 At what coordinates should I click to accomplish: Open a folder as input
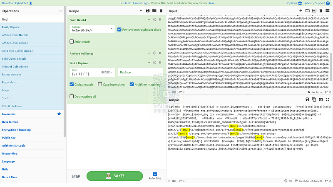pos(307,11)
